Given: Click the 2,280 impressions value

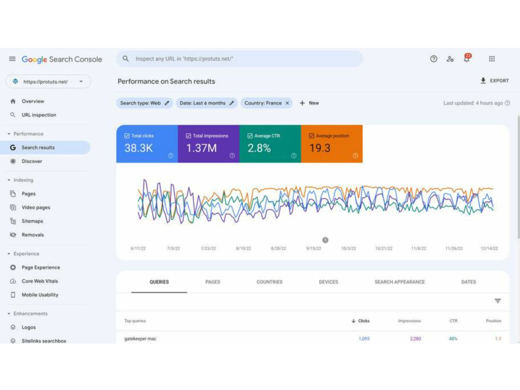Looking at the screenshot, I should [415, 339].
